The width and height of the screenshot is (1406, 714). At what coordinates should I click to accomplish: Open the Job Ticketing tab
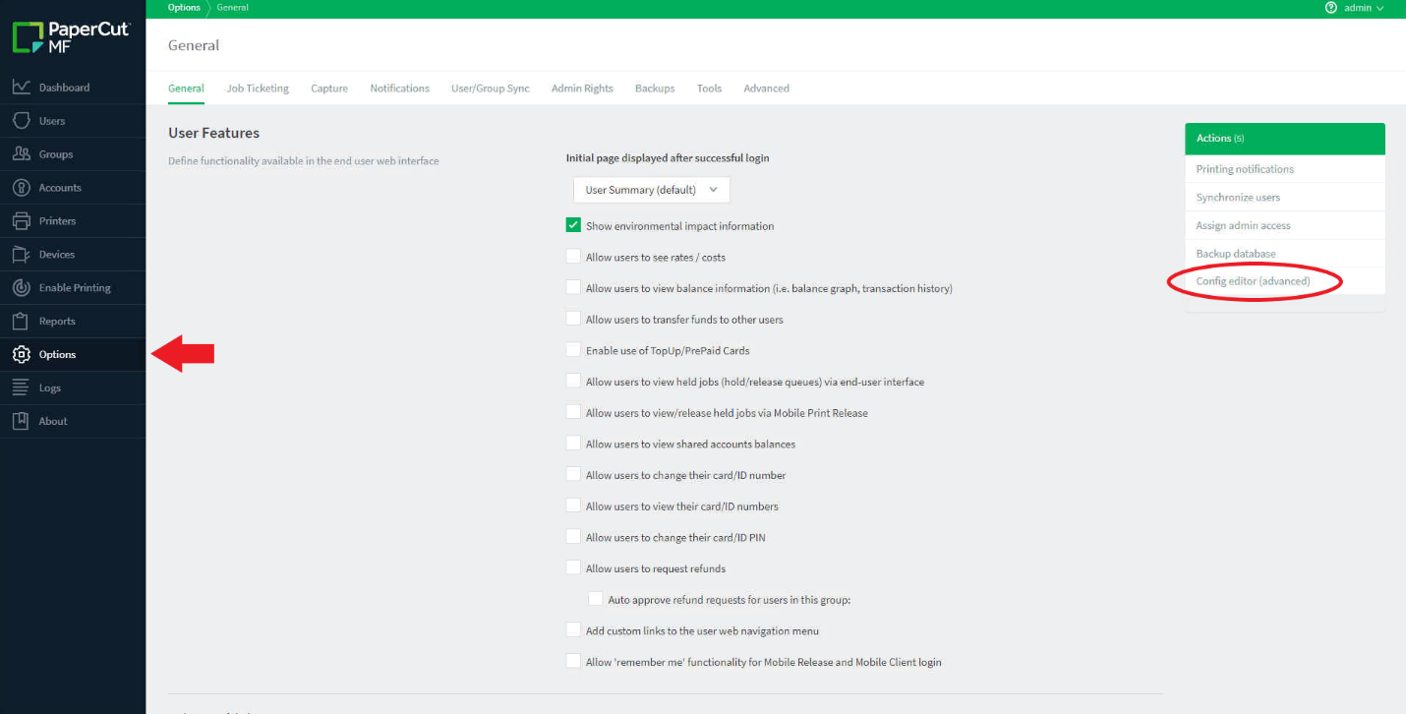257,88
